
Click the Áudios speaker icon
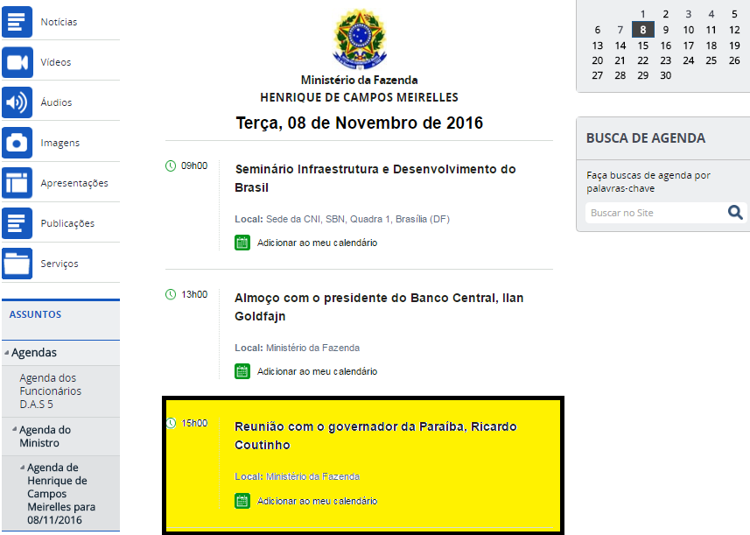17,102
